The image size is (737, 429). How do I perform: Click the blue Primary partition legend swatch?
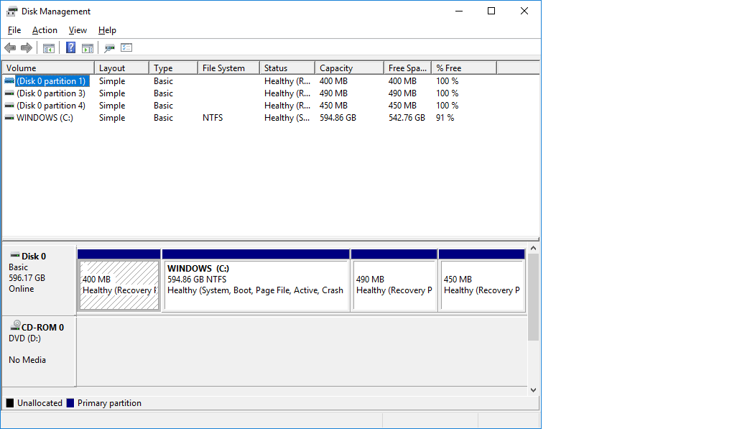(x=70, y=403)
